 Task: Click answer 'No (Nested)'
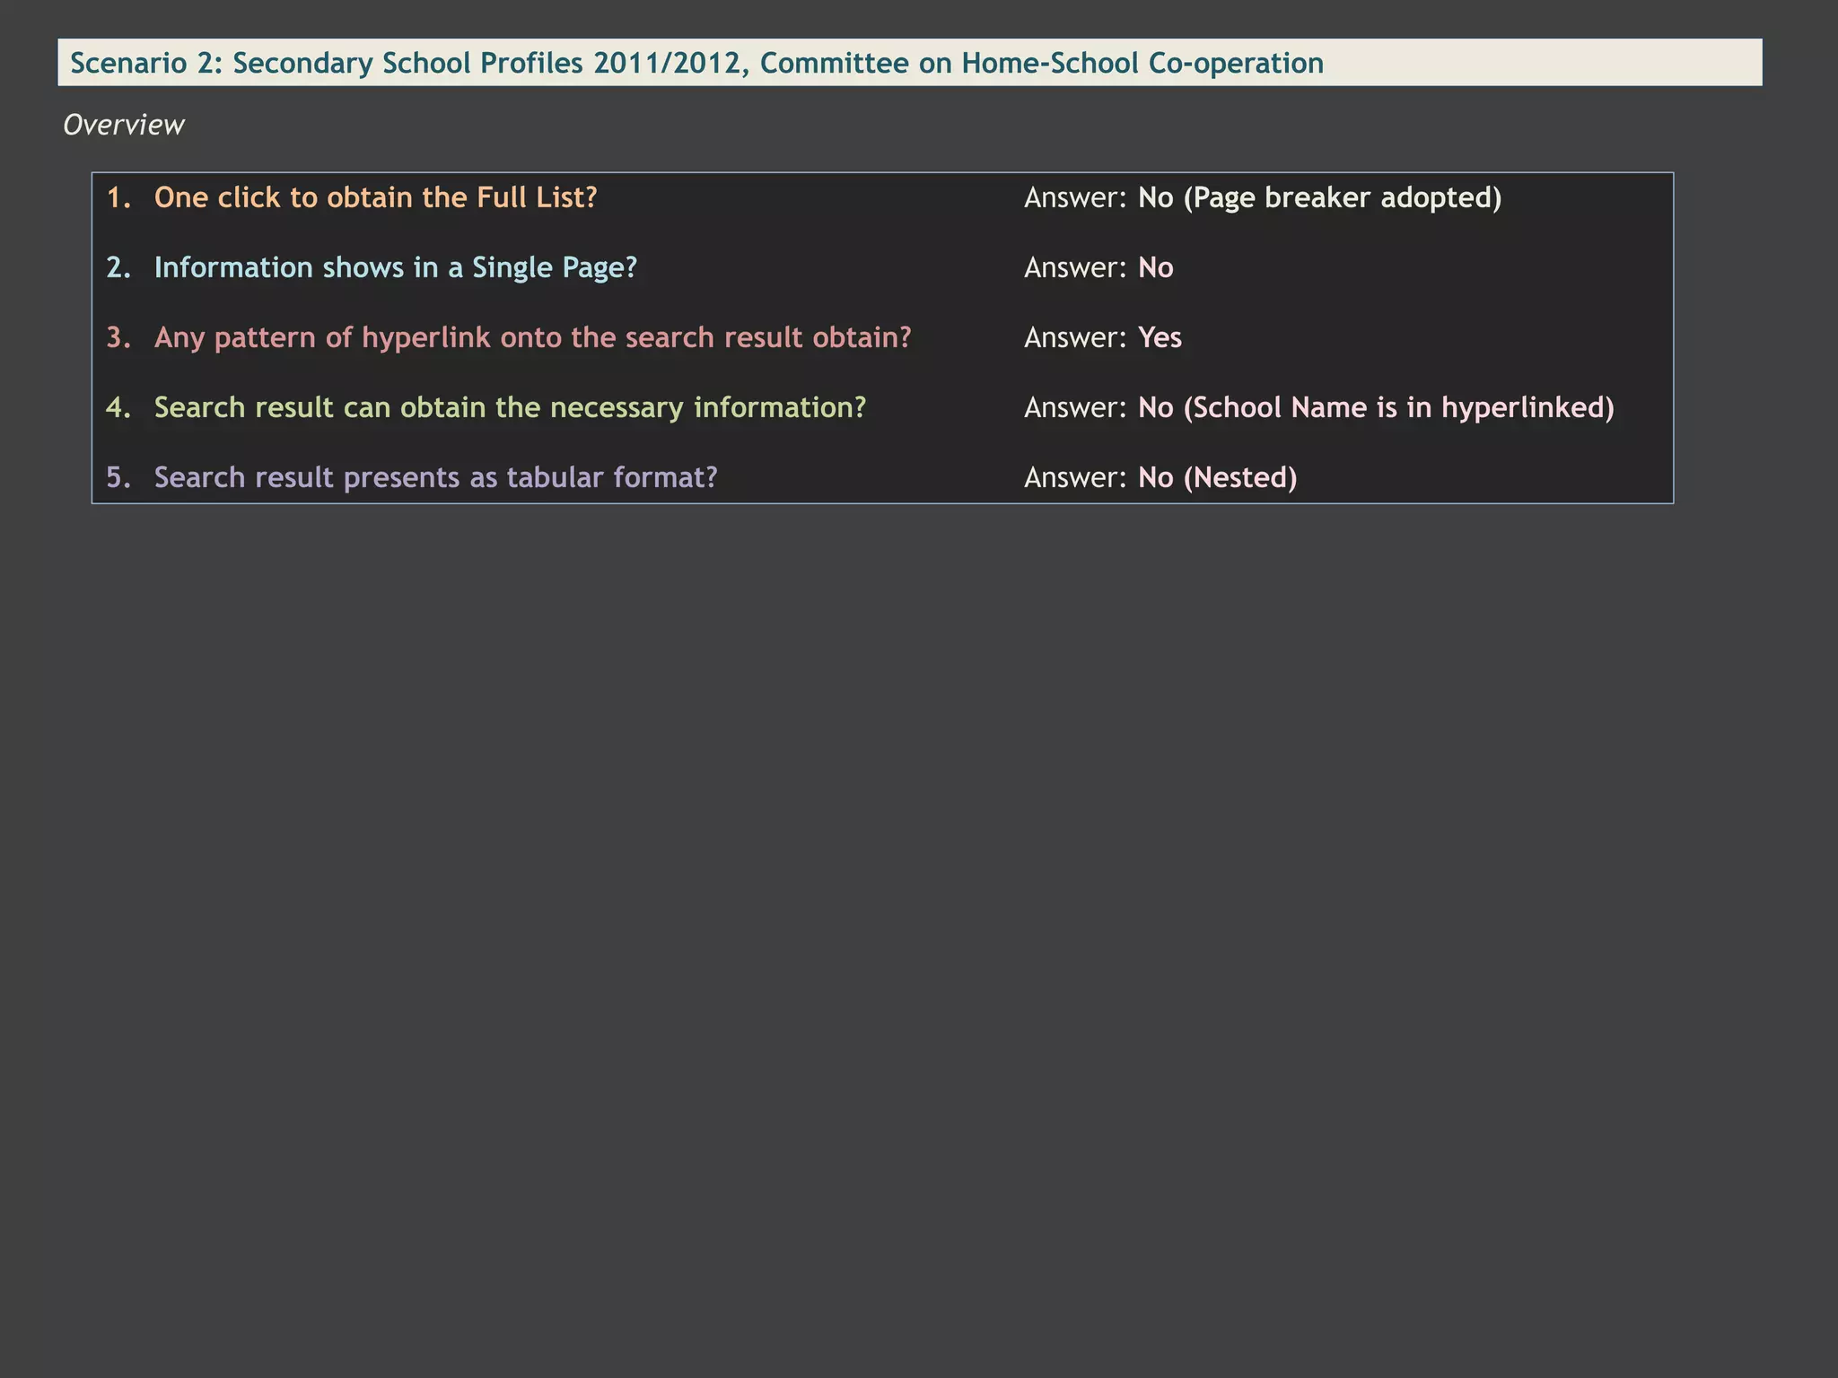tap(1217, 477)
